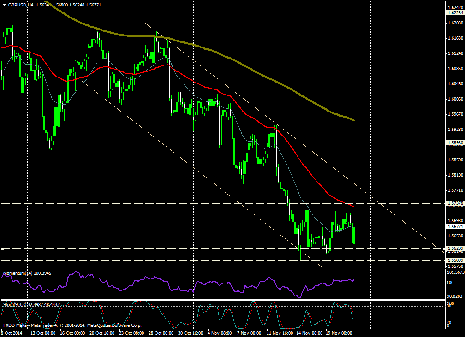Select the 1.62284 price label on axis
Screen dimensions: 465x337
454,13
